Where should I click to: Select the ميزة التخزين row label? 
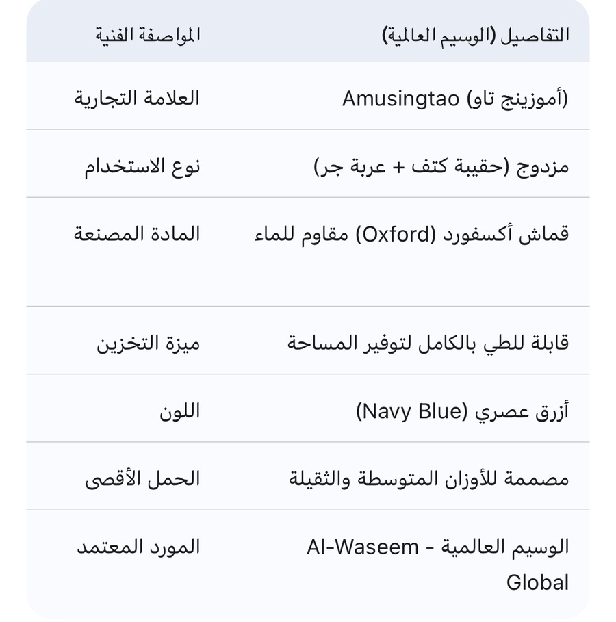(148, 343)
